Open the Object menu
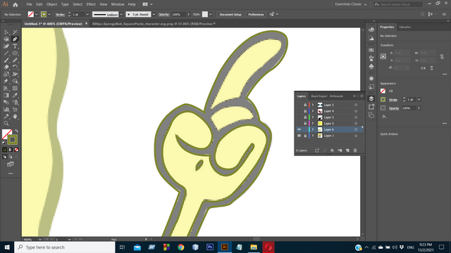Image resolution: width=451 pixels, height=253 pixels. point(51,4)
